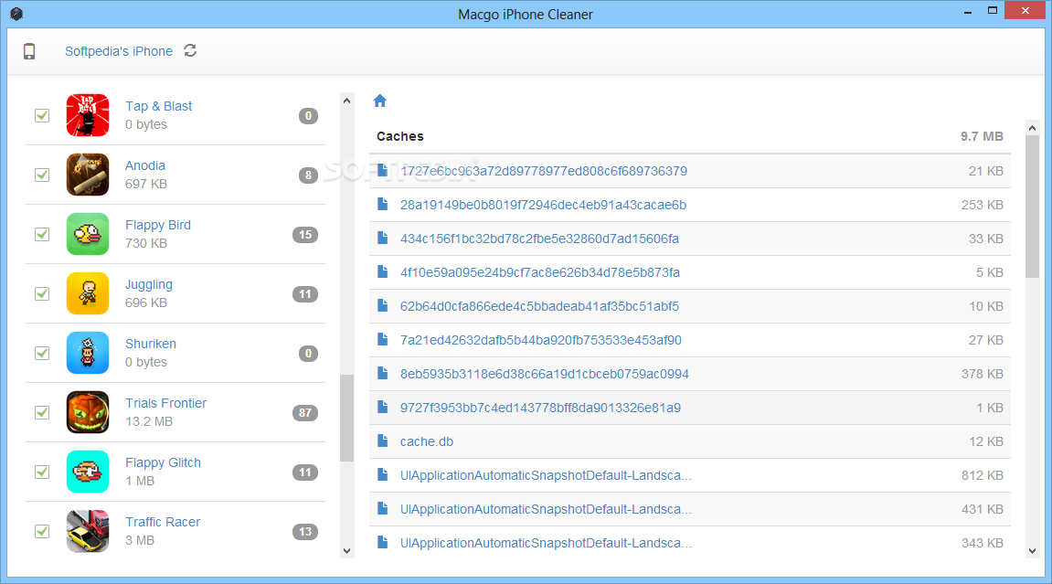Go to the home folder icon

click(379, 101)
